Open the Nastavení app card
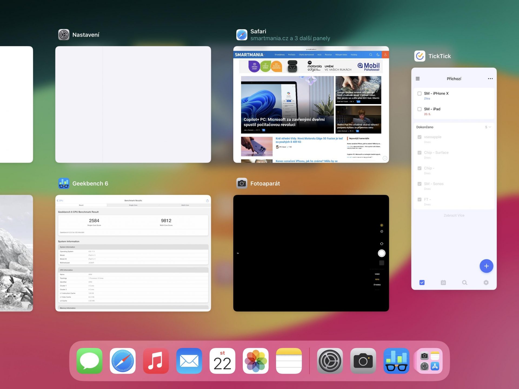The height and width of the screenshot is (389, 519). pos(133,104)
